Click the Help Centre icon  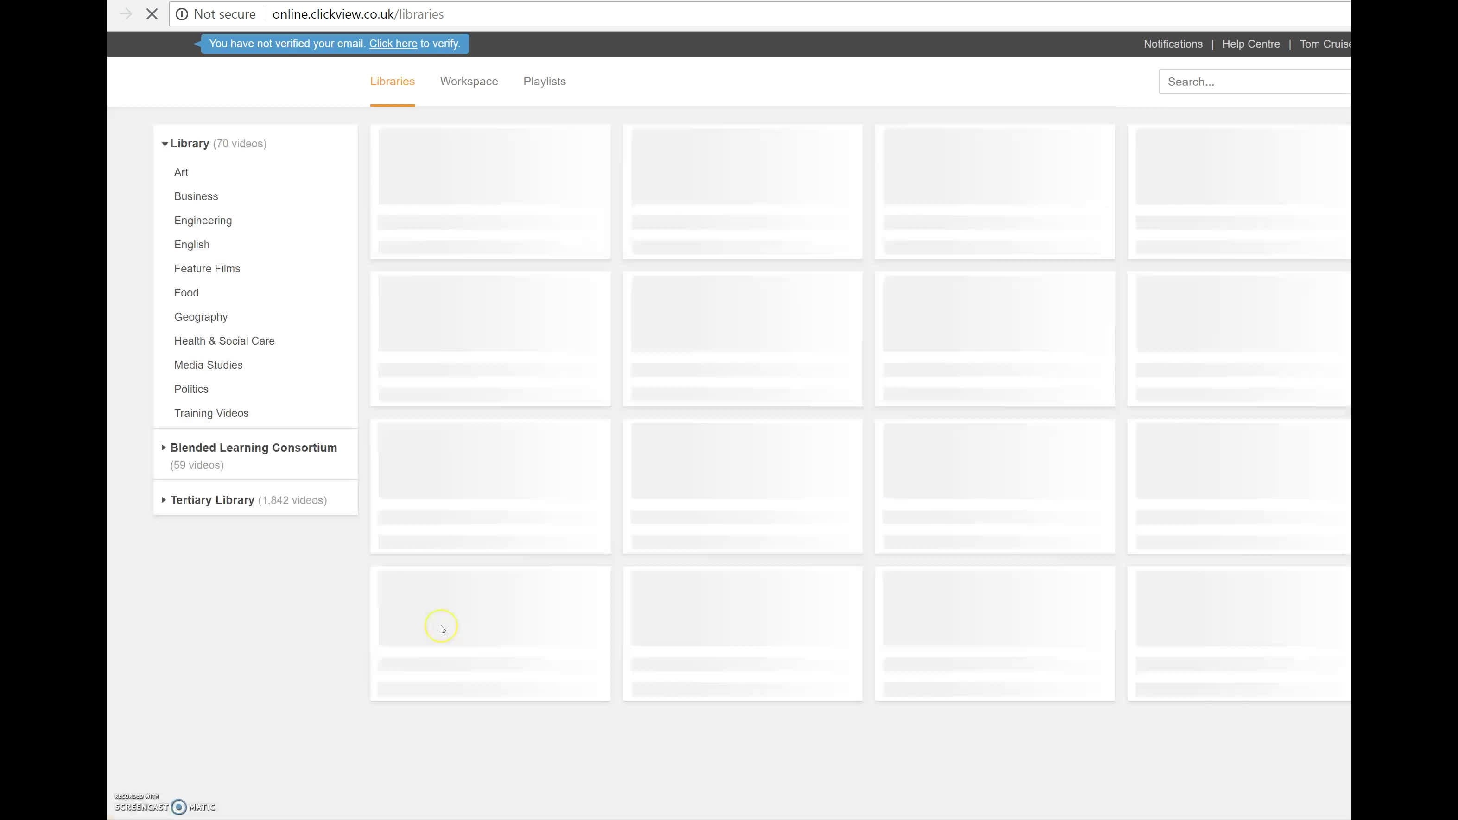tap(1251, 44)
